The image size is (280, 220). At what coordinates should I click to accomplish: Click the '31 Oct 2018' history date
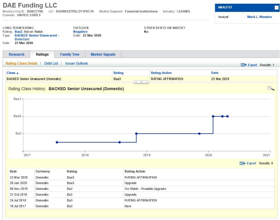point(18,194)
